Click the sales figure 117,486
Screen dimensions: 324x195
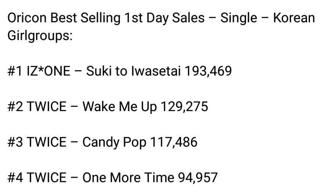pos(174,142)
